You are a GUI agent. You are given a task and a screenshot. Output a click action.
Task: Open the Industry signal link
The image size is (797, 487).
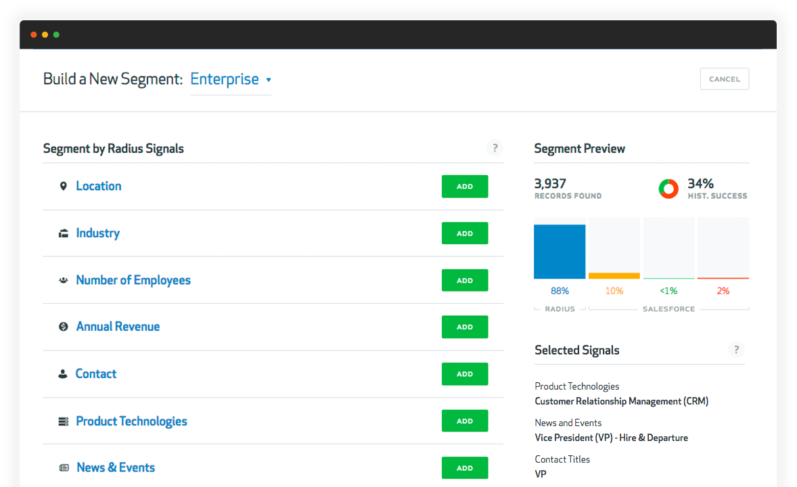(97, 233)
